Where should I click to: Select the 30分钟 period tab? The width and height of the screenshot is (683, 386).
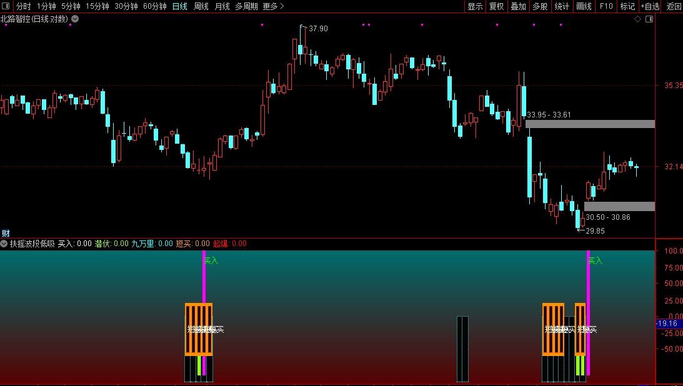pyautogui.click(x=126, y=6)
